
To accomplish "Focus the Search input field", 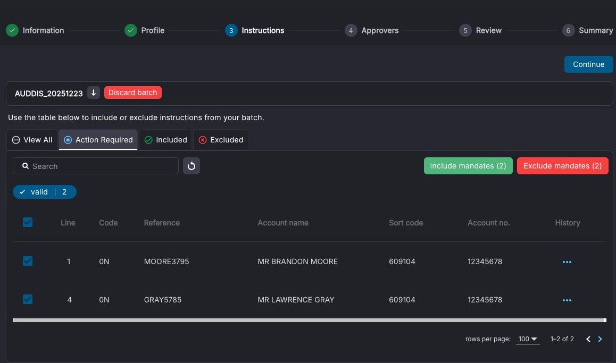I will (96, 166).
